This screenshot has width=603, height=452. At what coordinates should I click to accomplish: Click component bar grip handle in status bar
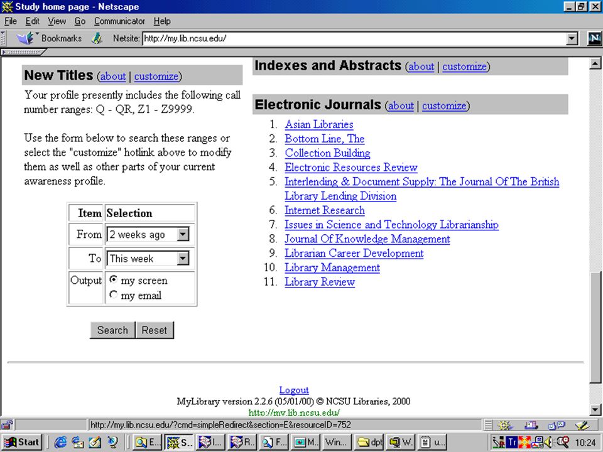click(x=488, y=425)
